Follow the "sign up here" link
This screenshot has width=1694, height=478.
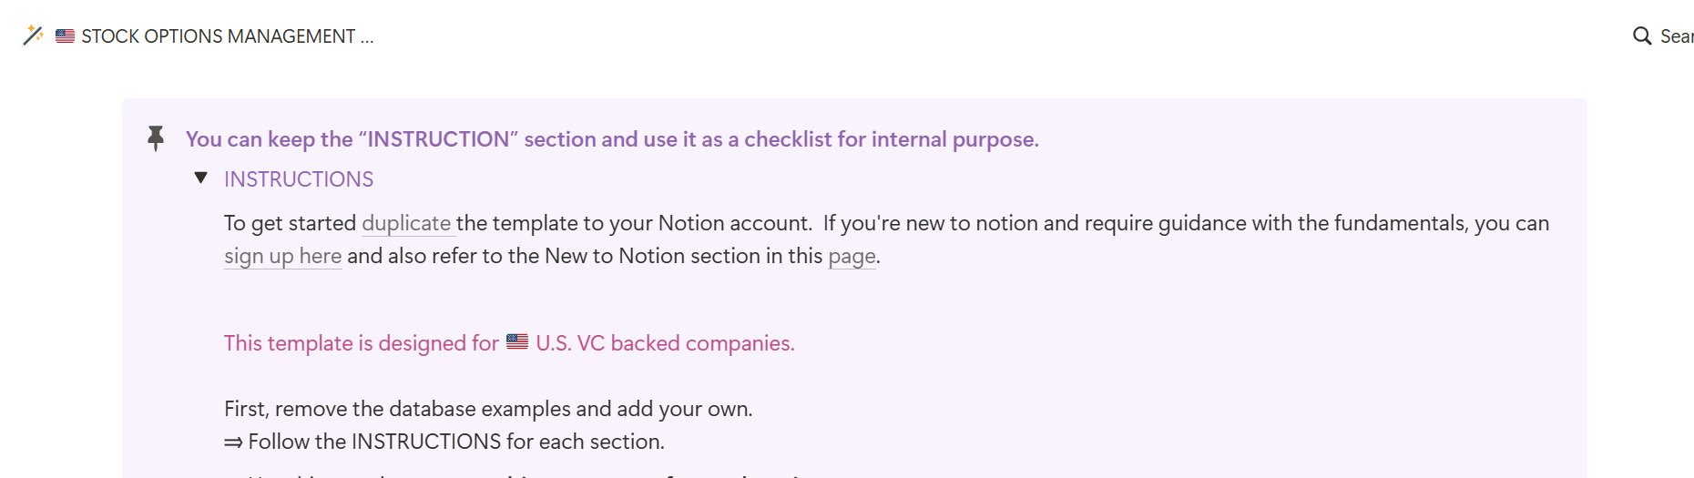282,256
